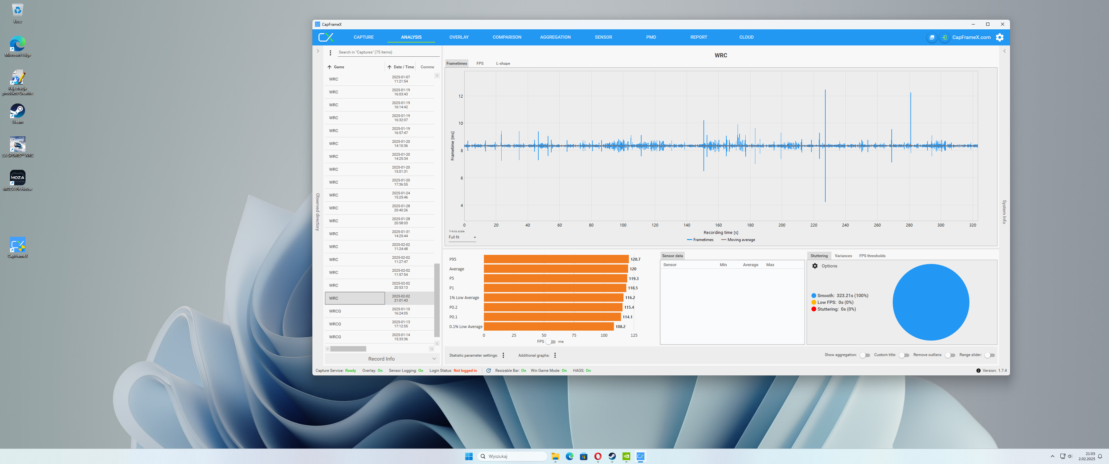Screen dimensions: 1109x464
Task: Enable Remove outliers toggle
Action: point(950,355)
